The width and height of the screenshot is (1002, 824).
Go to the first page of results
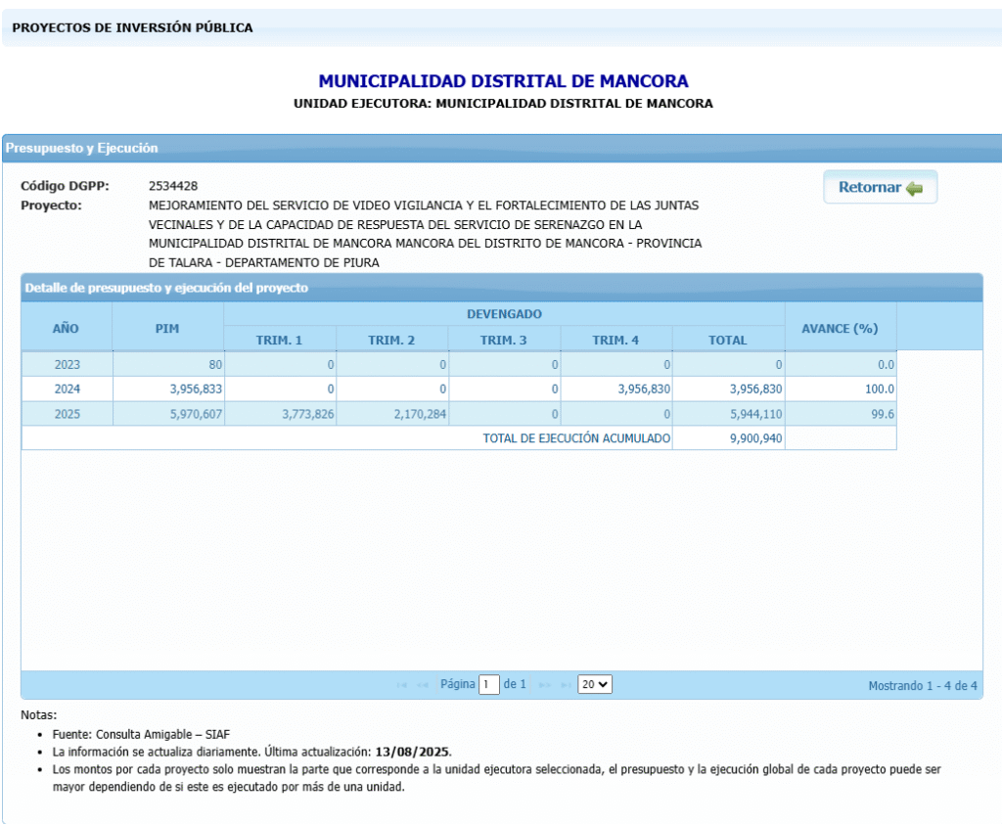402,685
